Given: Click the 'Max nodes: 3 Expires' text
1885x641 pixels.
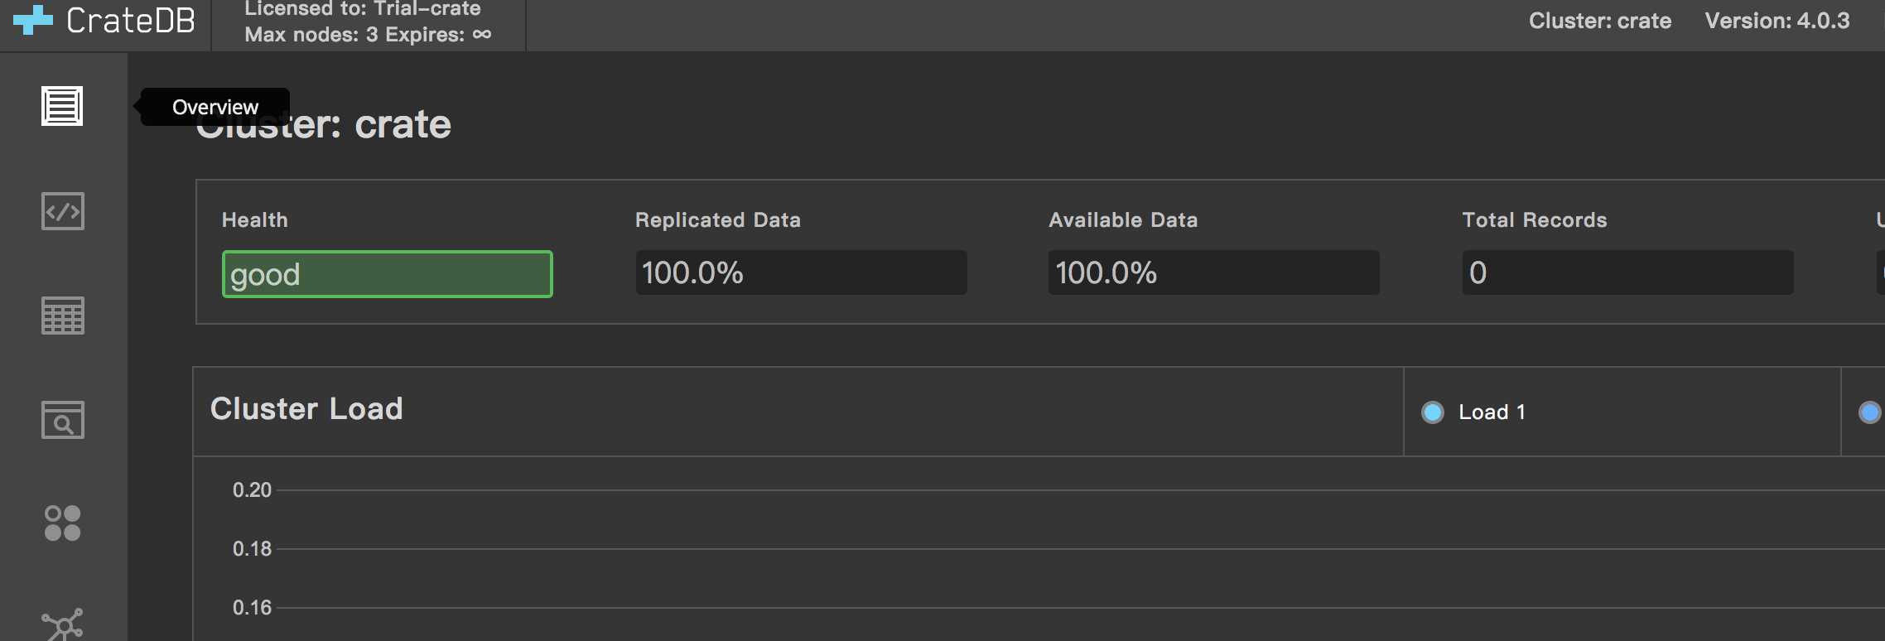Looking at the screenshot, I should tap(354, 35).
